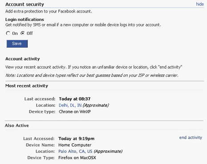The width and height of the screenshot is (207, 164).
Task: Select the Off radio button
Action: tap(23, 33)
